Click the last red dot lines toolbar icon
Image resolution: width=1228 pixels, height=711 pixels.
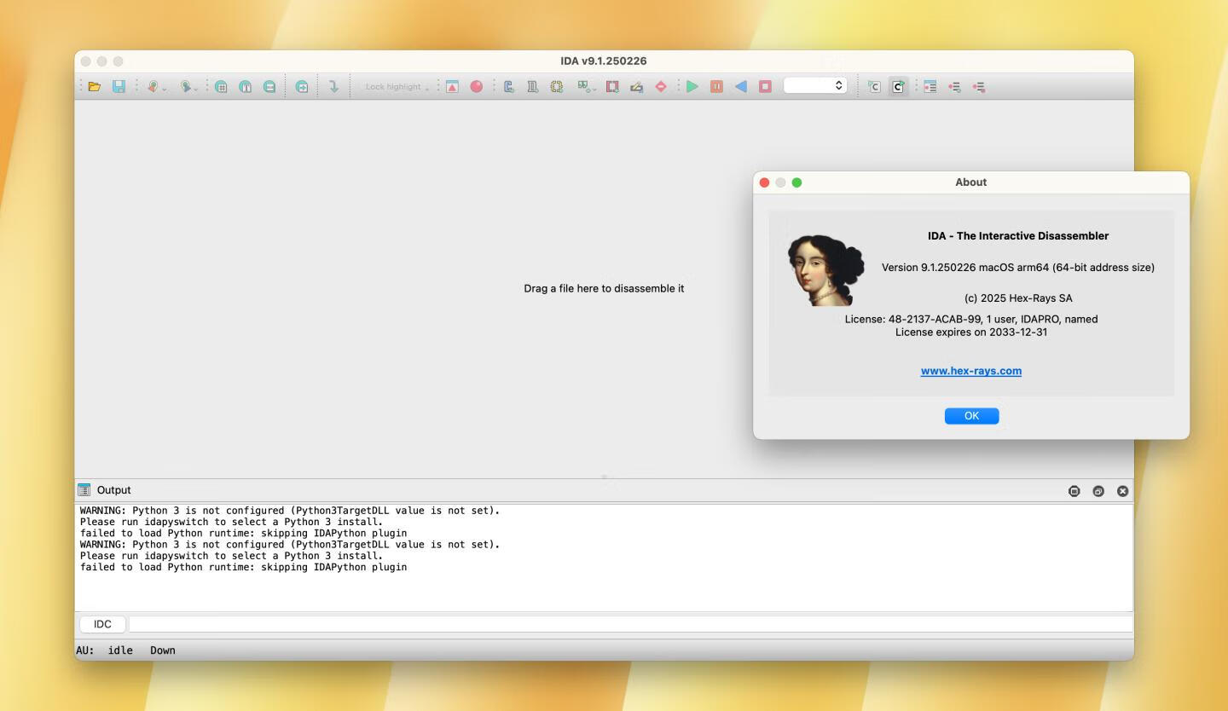click(979, 86)
